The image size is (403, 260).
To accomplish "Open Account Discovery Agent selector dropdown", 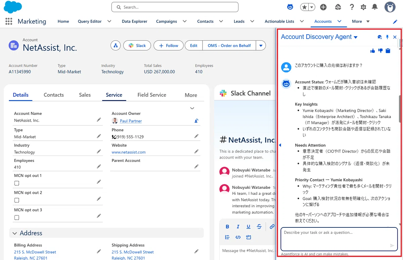I will (x=356, y=37).
